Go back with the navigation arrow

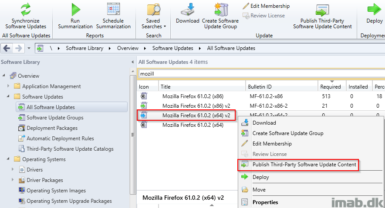[7, 48]
